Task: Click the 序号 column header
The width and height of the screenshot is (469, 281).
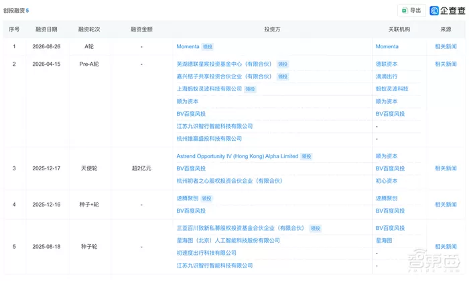Action: pos(14,29)
